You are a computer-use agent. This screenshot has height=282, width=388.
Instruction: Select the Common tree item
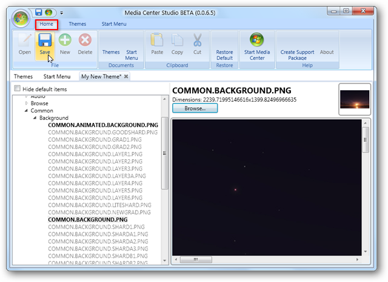coord(42,111)
